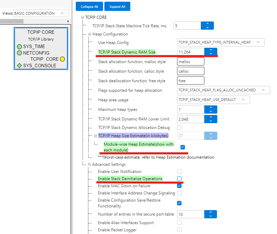
Task: Click the green NETCONFIG dependency circle
Action: 19,53
